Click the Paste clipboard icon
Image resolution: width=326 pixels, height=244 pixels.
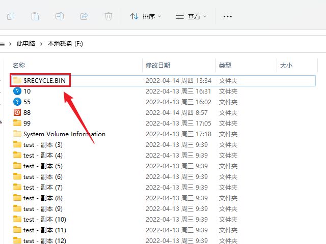point(35,16)
